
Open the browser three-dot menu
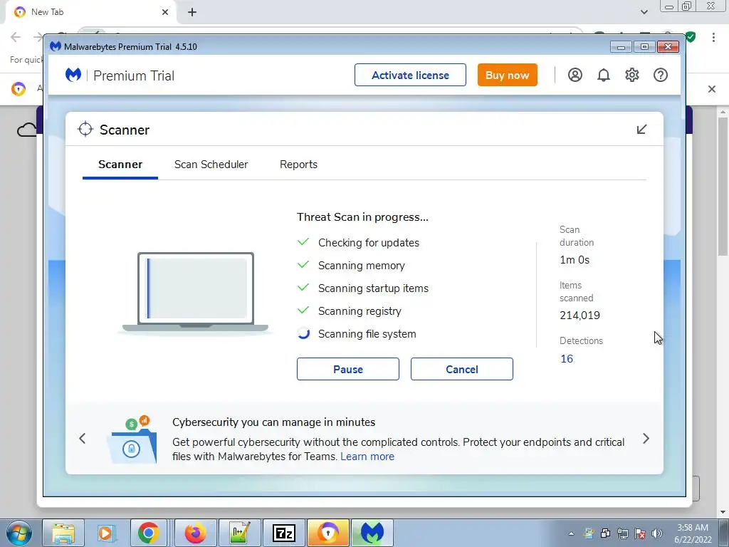tap(713, 37)
